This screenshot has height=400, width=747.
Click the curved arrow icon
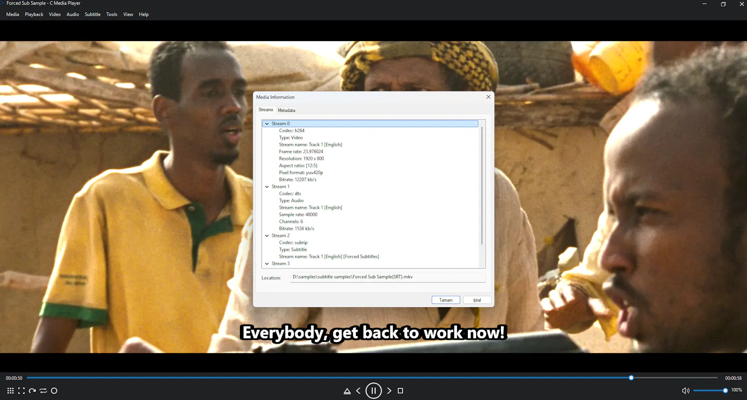(x=32, y=391)
